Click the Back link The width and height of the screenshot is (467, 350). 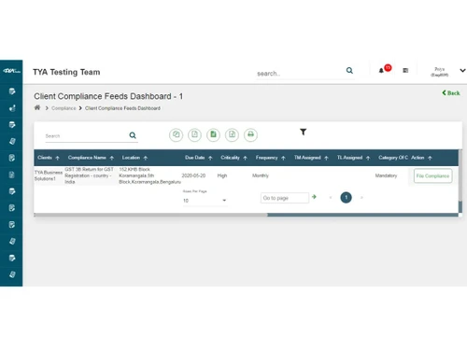click(x=451, y=92)
